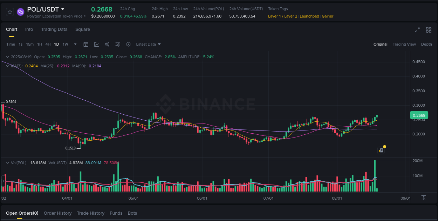
Task: Open the jump-to-date calendar icon
Action: coord(86,44)
